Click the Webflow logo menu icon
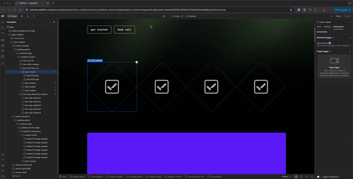 [x=3, y=16]
